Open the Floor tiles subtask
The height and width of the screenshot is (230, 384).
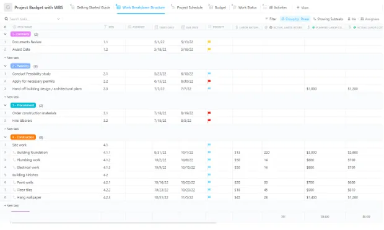coord(25,190)
